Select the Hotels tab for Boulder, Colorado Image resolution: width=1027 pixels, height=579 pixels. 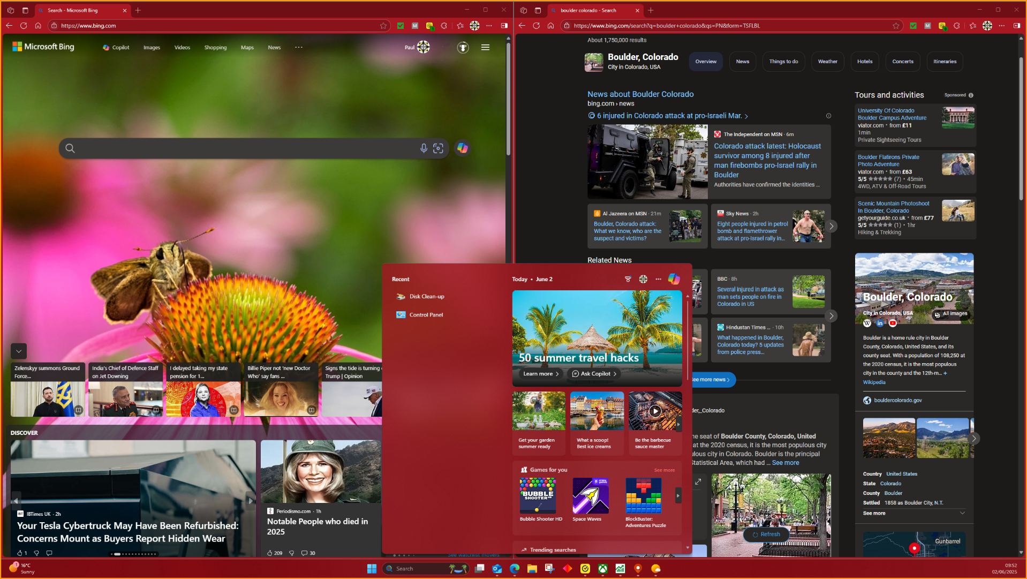(x=865, y=62)
